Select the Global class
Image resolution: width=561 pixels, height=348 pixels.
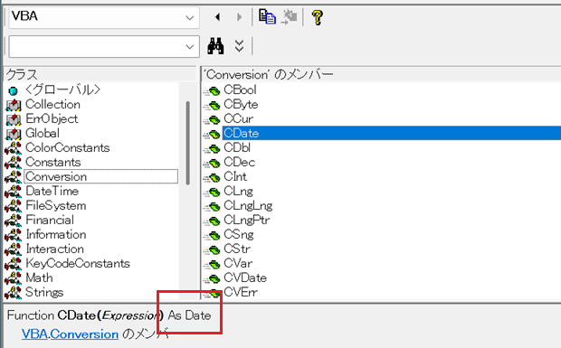click(x=43, y=133)
